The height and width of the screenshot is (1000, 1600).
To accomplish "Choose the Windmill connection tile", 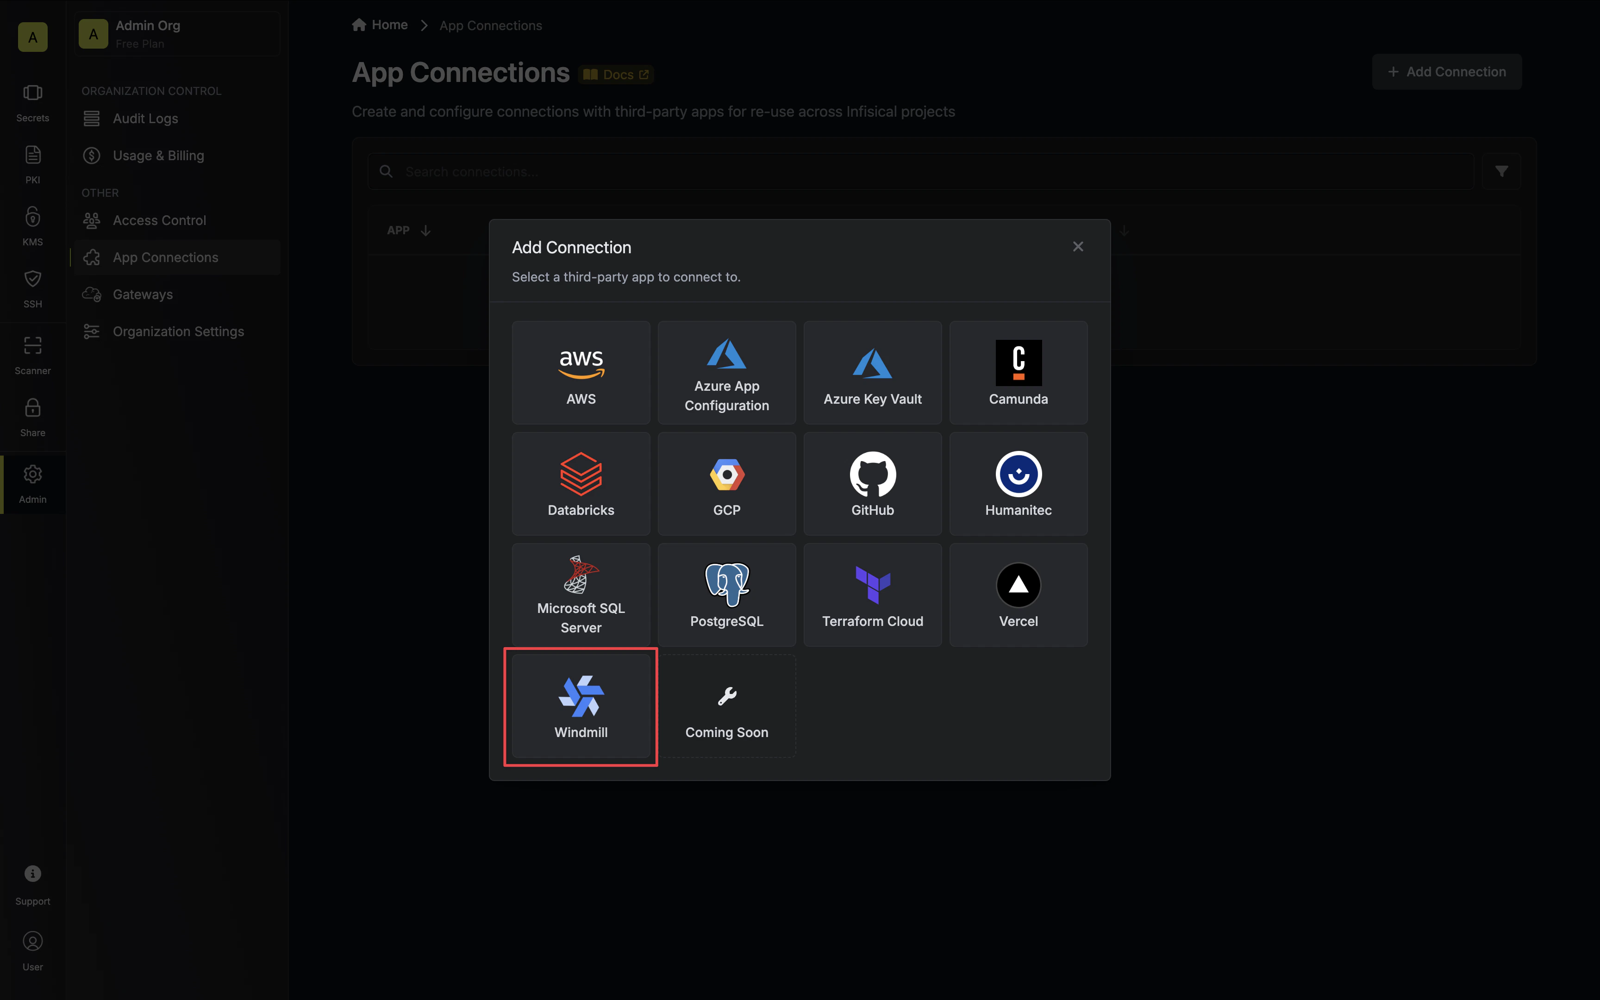I will 581,706.
